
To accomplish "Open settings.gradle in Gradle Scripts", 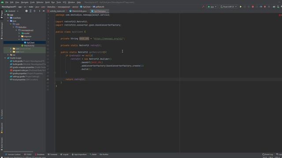I will (x=25, y=76).
